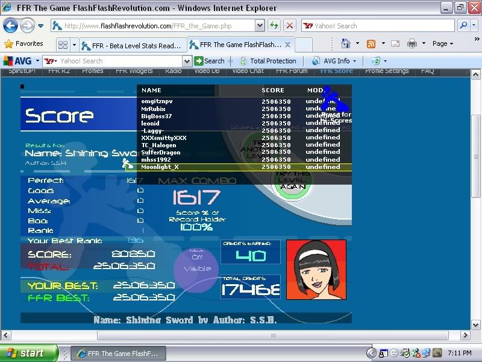Toggle the Off/Visible purple circle

(x=197, y=263)
